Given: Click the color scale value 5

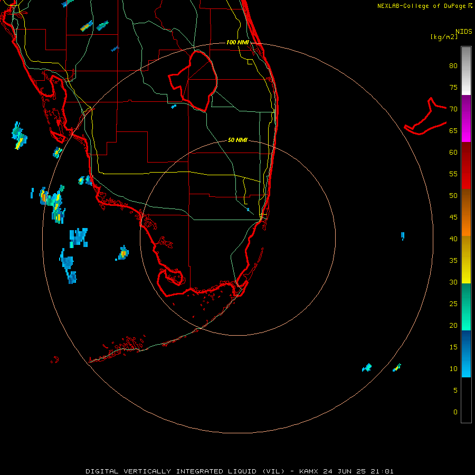Looking at the screenshot, I should 455,391.
